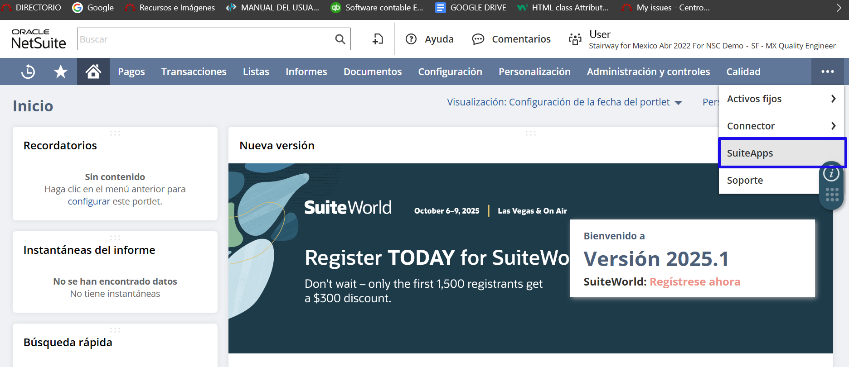Viewport: 849px width, 367px height.
Task: Choose Soporte in the overflow menu
Action: click(x=745, y=180)
